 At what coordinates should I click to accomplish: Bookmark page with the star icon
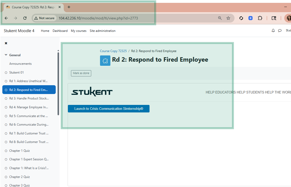coord(228,18)
